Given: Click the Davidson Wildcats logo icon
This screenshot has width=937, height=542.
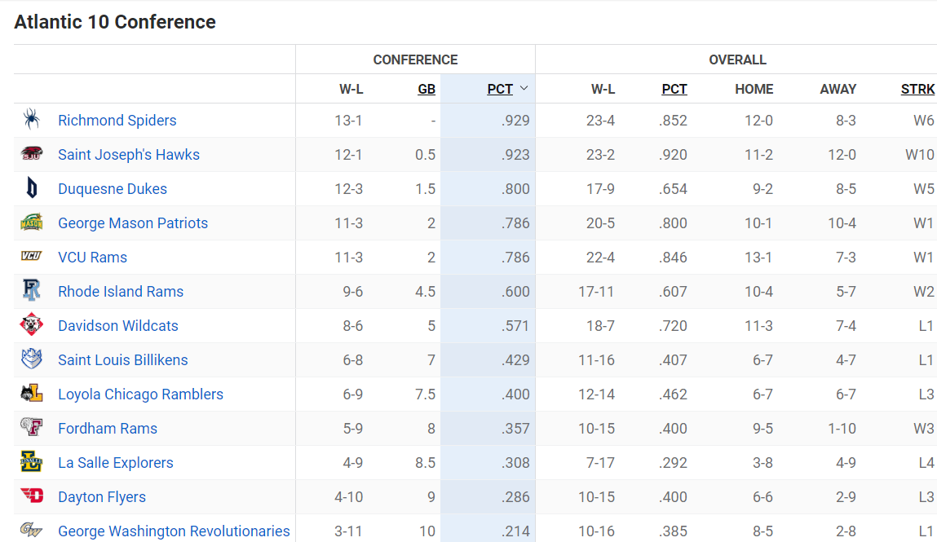Looking at the screenshot, I should [31, 325].
